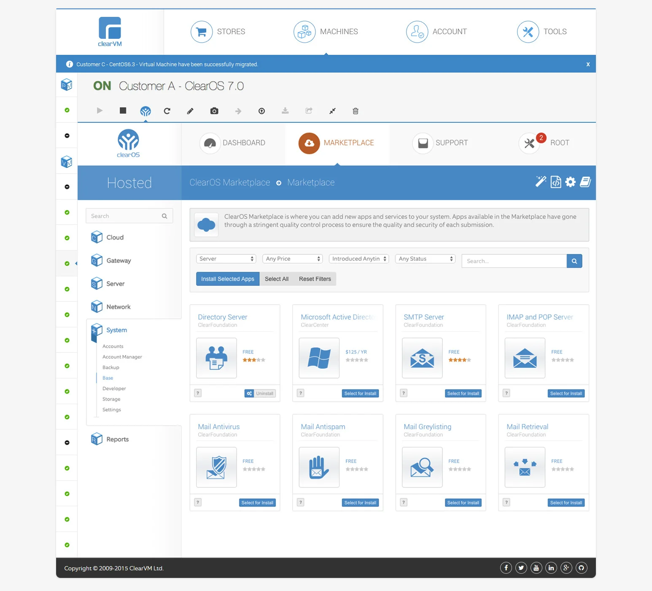Screen dimensions: 652x591
Task: Delete the VM with the trash icon
Action: (x=356, y=111)
